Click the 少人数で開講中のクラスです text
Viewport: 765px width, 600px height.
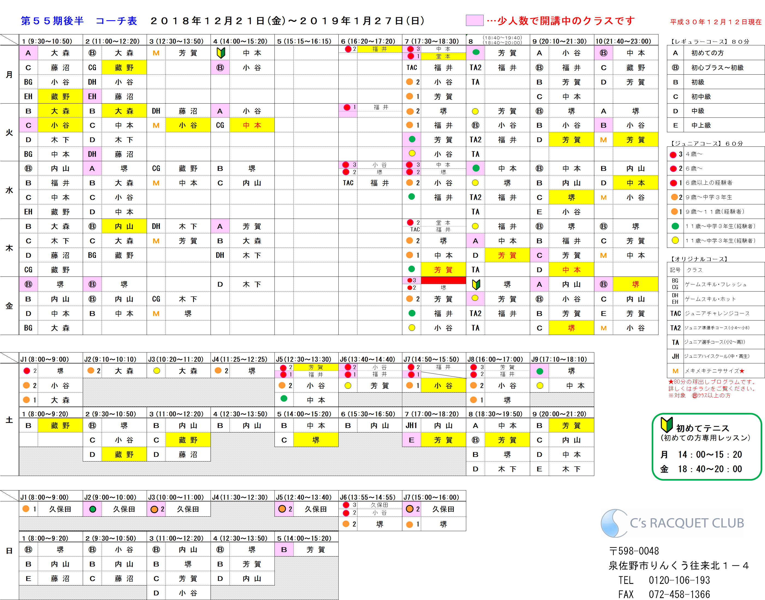[566, 21]
